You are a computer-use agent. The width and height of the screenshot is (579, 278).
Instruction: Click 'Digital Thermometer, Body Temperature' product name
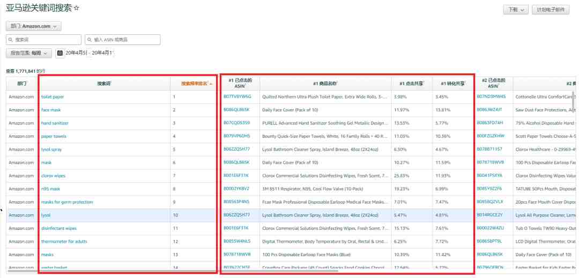tap(325, 242)
